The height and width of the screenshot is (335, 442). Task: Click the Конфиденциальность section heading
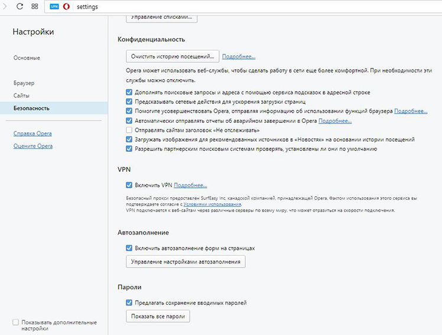(x=151, y=40)
